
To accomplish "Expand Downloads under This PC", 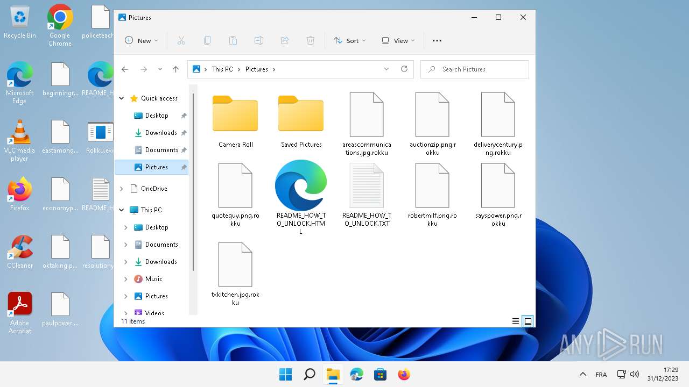I will (126, 262).
